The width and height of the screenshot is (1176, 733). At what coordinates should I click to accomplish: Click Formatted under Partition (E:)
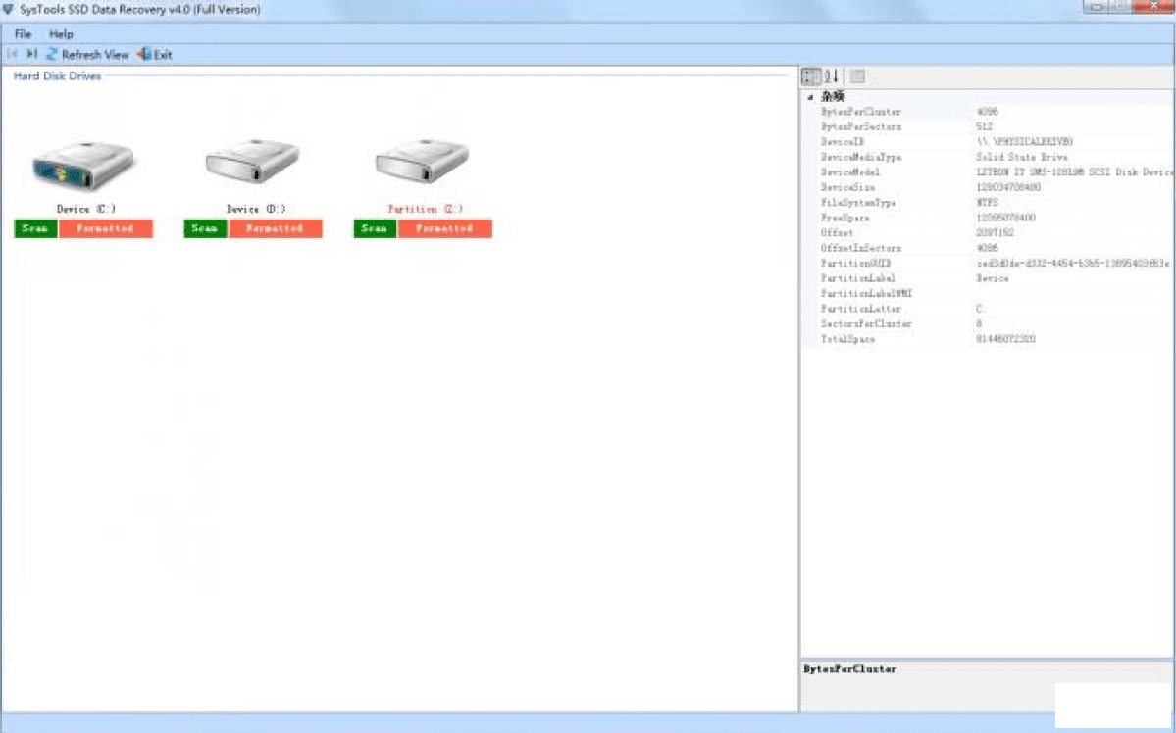(x=444, y=228)
